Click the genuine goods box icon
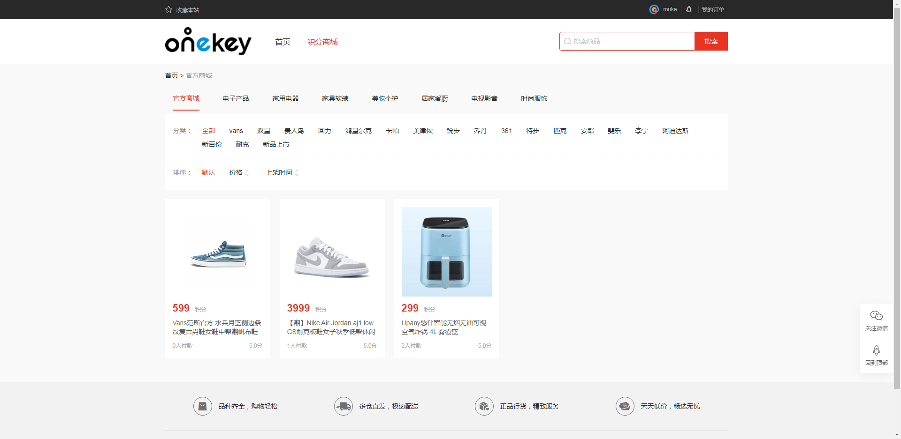901x439 pixels. click(x=484, y=406)
